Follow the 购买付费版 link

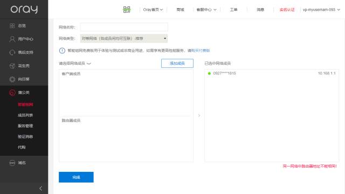(201, 51)
